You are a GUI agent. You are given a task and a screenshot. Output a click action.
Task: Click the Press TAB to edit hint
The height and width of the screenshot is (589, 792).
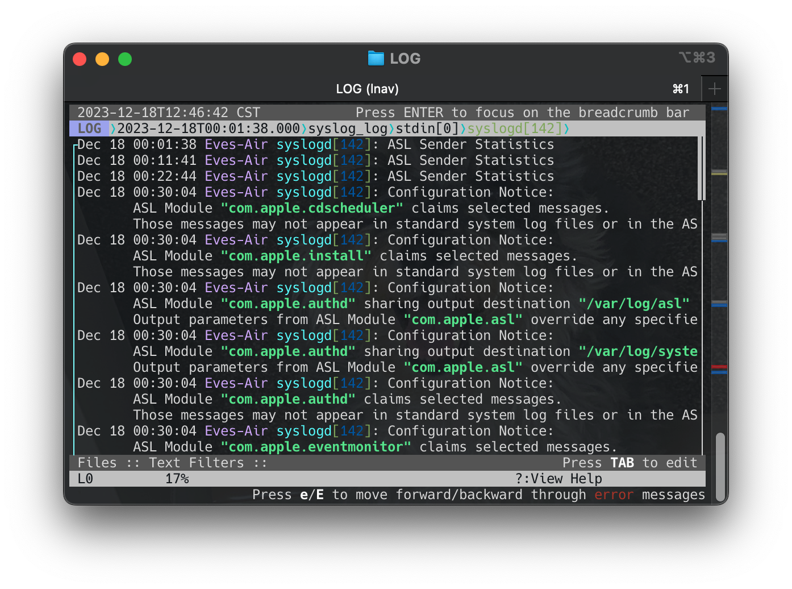(630, 462)
